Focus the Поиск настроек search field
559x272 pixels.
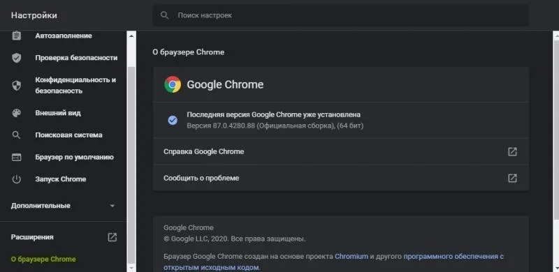coord(341,15)
